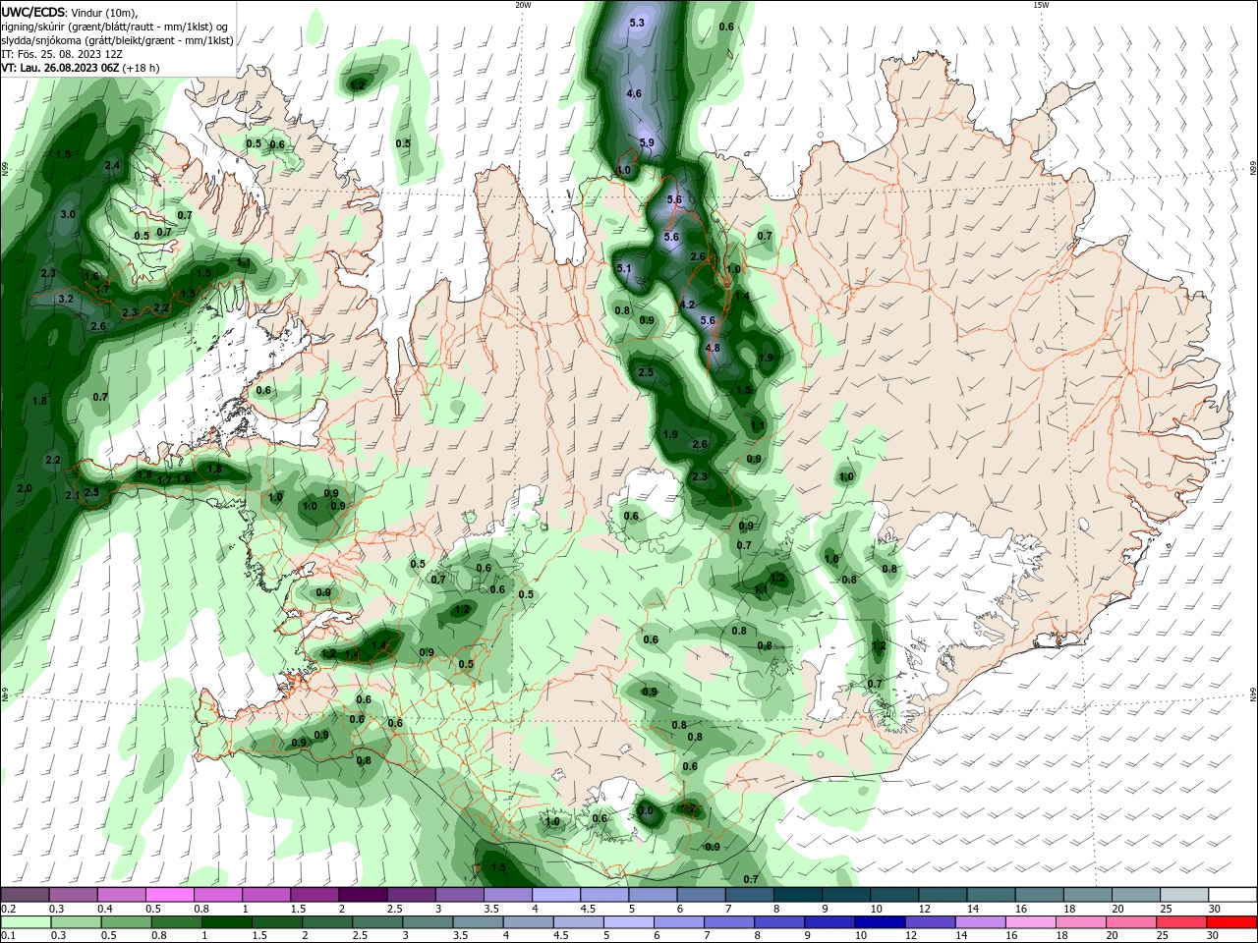The height and width of the screenshot is (943, 1258).
Task: Click the palest green swatch starting the rain legend
Action: 25,922
